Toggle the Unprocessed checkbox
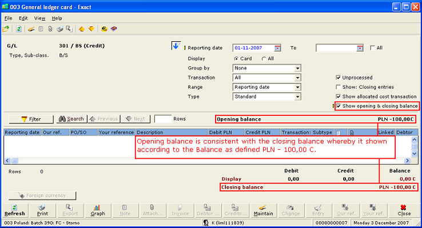The width and height of the screenshot is (422, 228). [x=339, y=78]
